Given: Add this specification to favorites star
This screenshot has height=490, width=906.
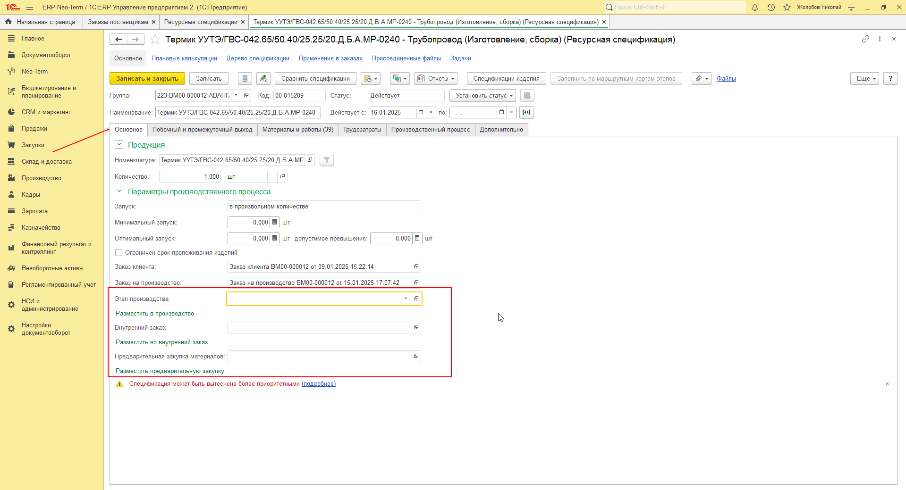Looking at the screenshot, I should tap(155, 40).
